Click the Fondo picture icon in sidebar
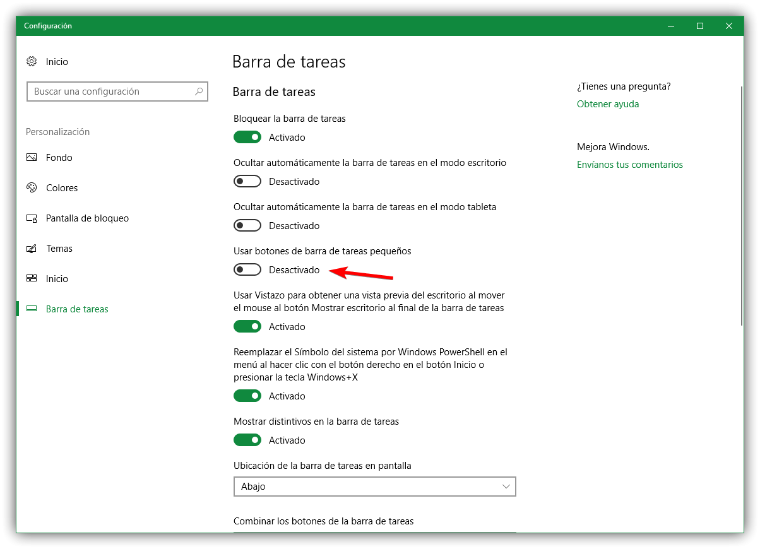The width and height of the screenshot is (760, 549). pos(32,158)
